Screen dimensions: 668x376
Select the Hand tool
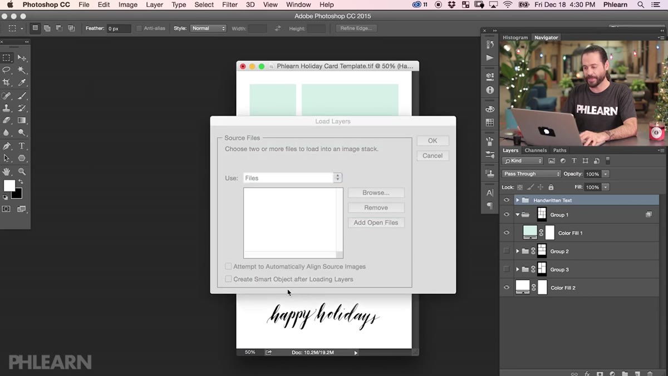(7, 171)
